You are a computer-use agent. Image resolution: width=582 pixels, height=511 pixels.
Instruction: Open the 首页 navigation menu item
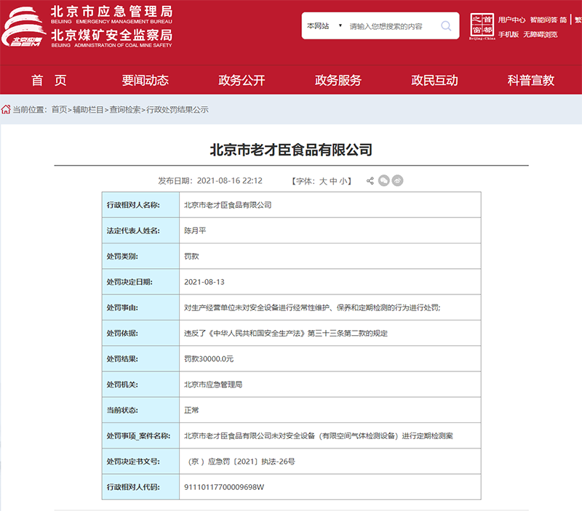pos(49,80)
